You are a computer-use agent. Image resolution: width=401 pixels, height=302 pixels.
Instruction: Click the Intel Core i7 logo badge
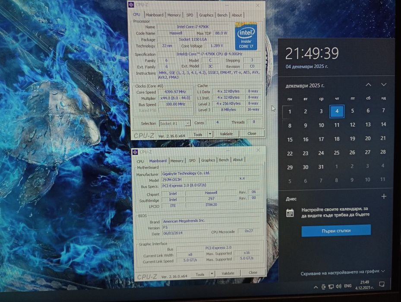(246, 36)
